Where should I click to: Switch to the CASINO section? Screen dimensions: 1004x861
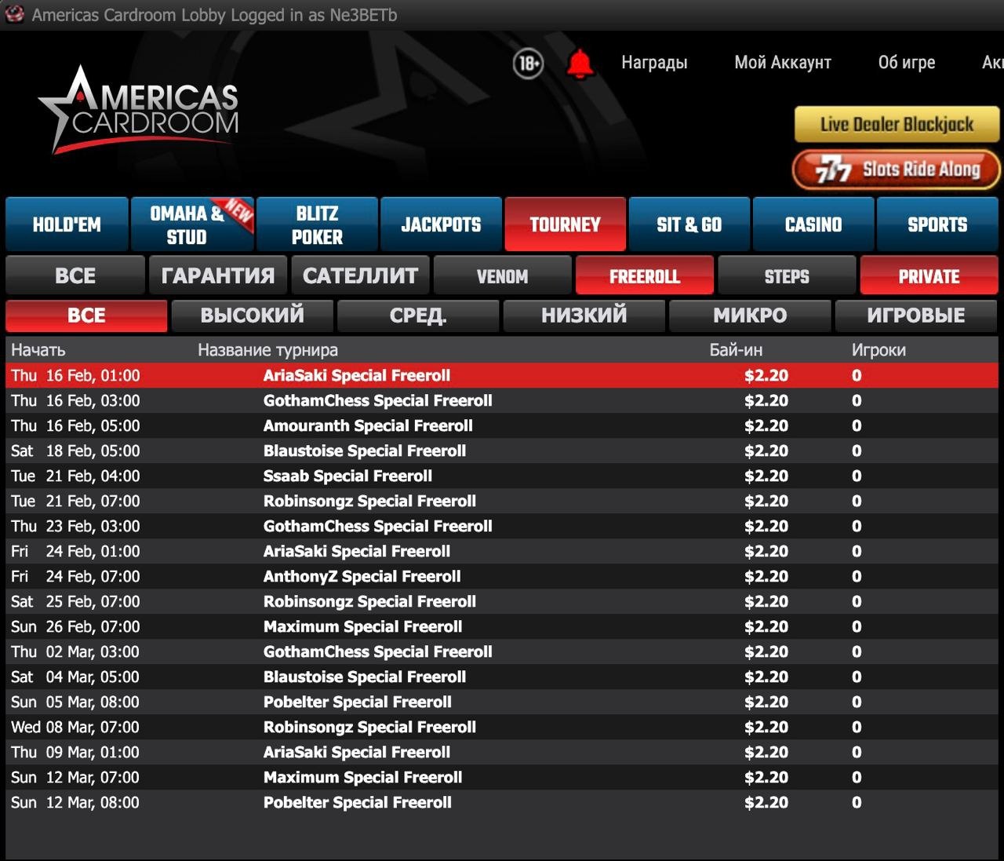click(x=813, y=224)
